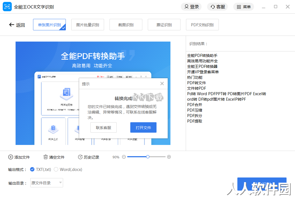Click result line PDF提取
Screen dimensions: 295x198
(x=194, y=121)
